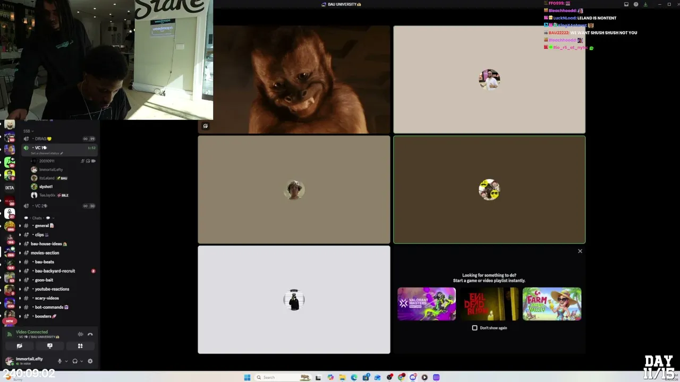Open Discord from the taskbar
This screenshot has width=680, height=382.
pyautogui.click(x=413, y=377)
